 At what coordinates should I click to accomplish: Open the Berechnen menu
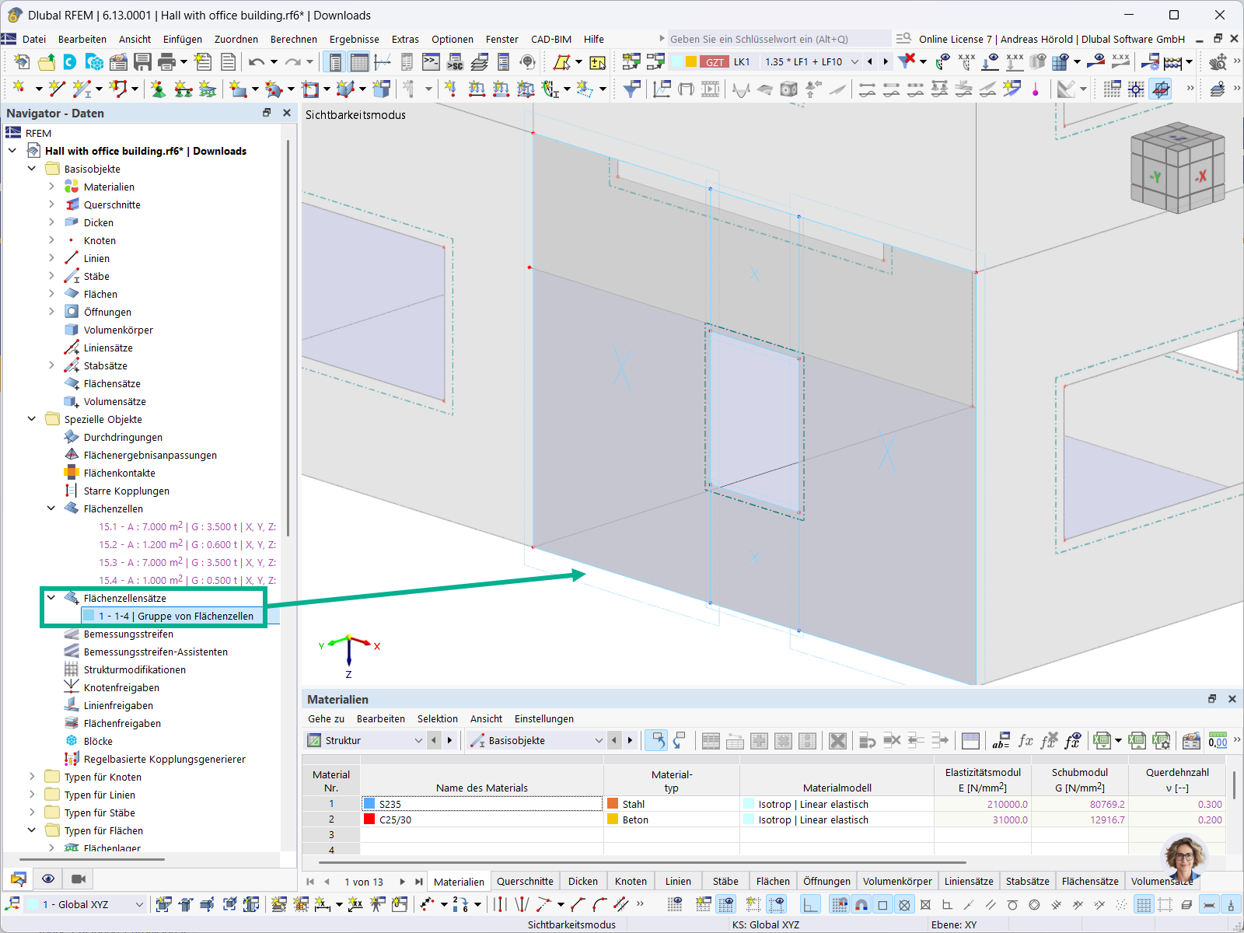(294, 39)
